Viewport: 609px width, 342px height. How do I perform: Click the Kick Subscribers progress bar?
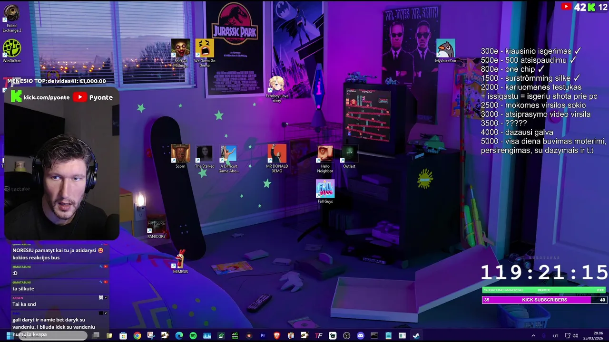click(x=544, y=300)
